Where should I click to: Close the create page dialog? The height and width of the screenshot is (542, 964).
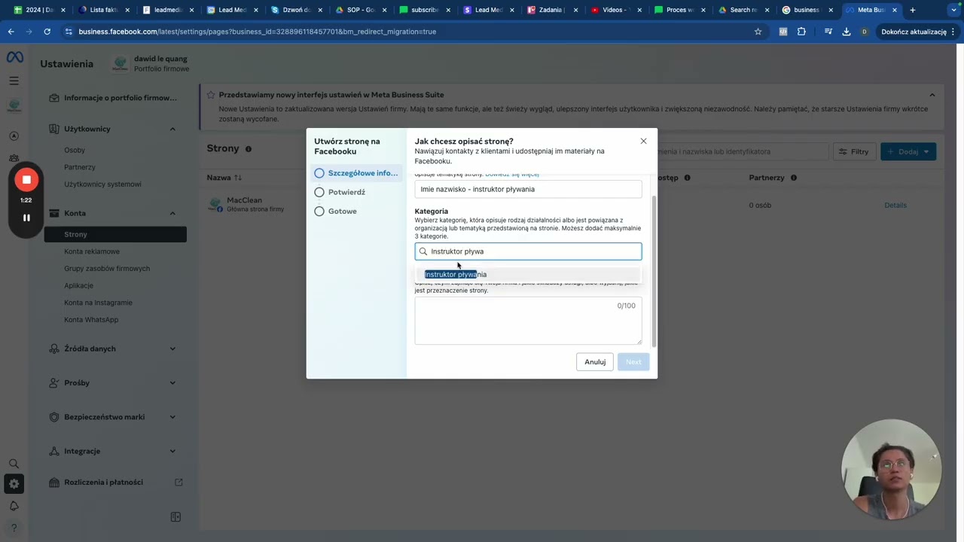click(x=643, y=141)
